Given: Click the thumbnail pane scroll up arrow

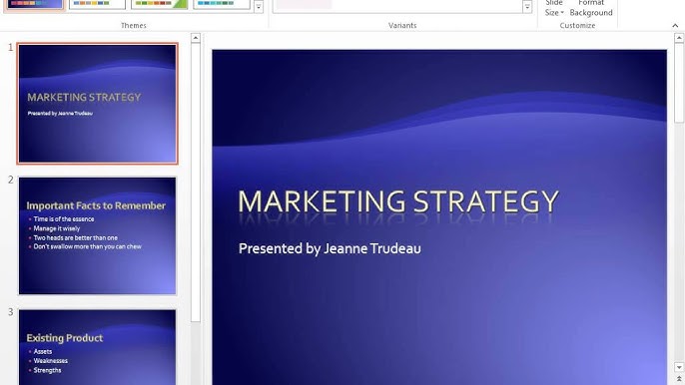Looking at the screenshot, I should [x=196, y=39].
